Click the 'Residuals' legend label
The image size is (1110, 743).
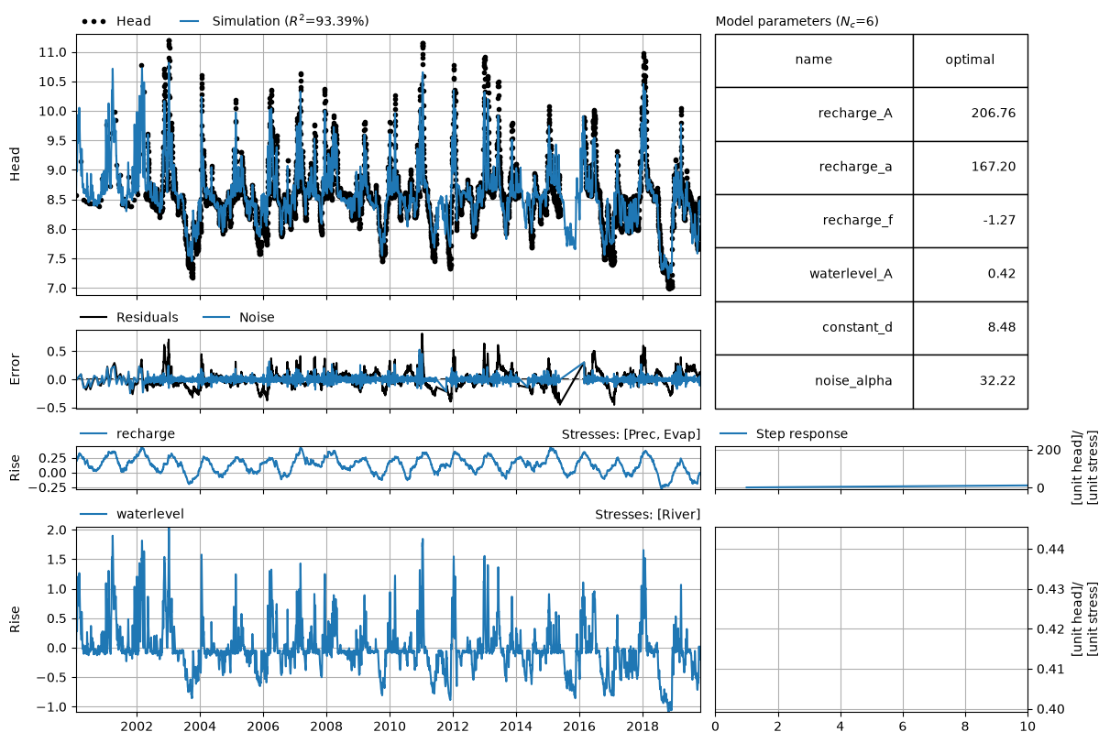pos(147,318)
